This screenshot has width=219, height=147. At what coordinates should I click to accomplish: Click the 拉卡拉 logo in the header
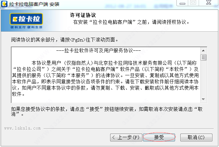(26, 19)
